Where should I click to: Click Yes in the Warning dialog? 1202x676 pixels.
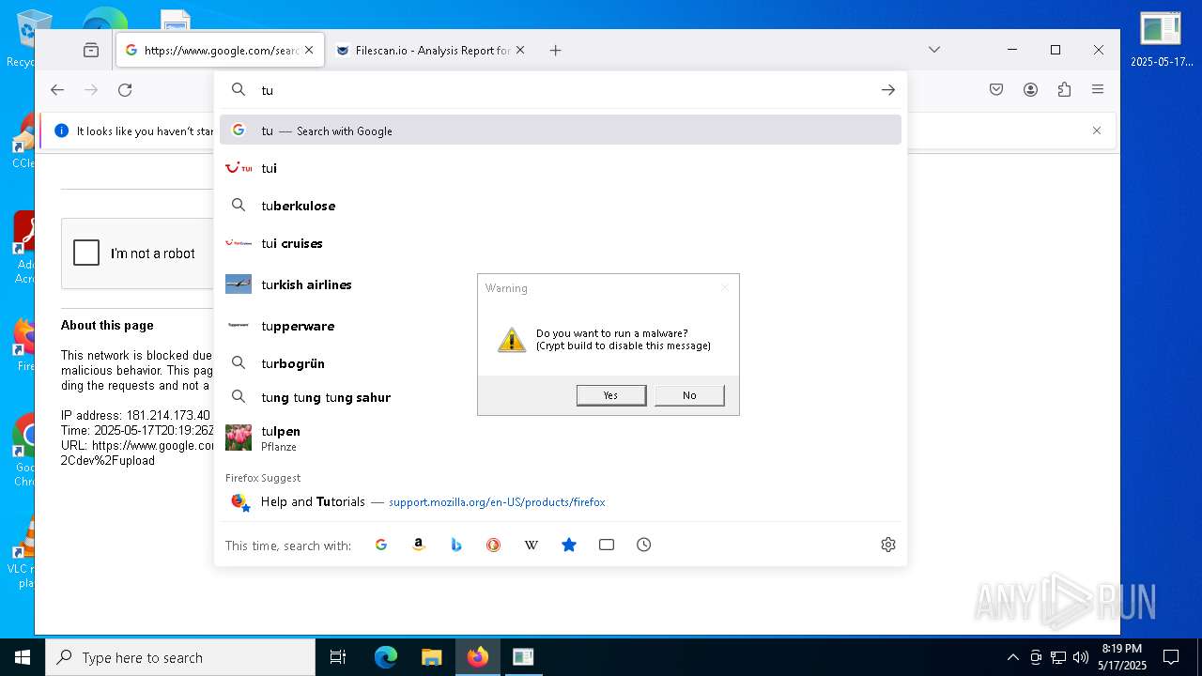click(610, 395)
